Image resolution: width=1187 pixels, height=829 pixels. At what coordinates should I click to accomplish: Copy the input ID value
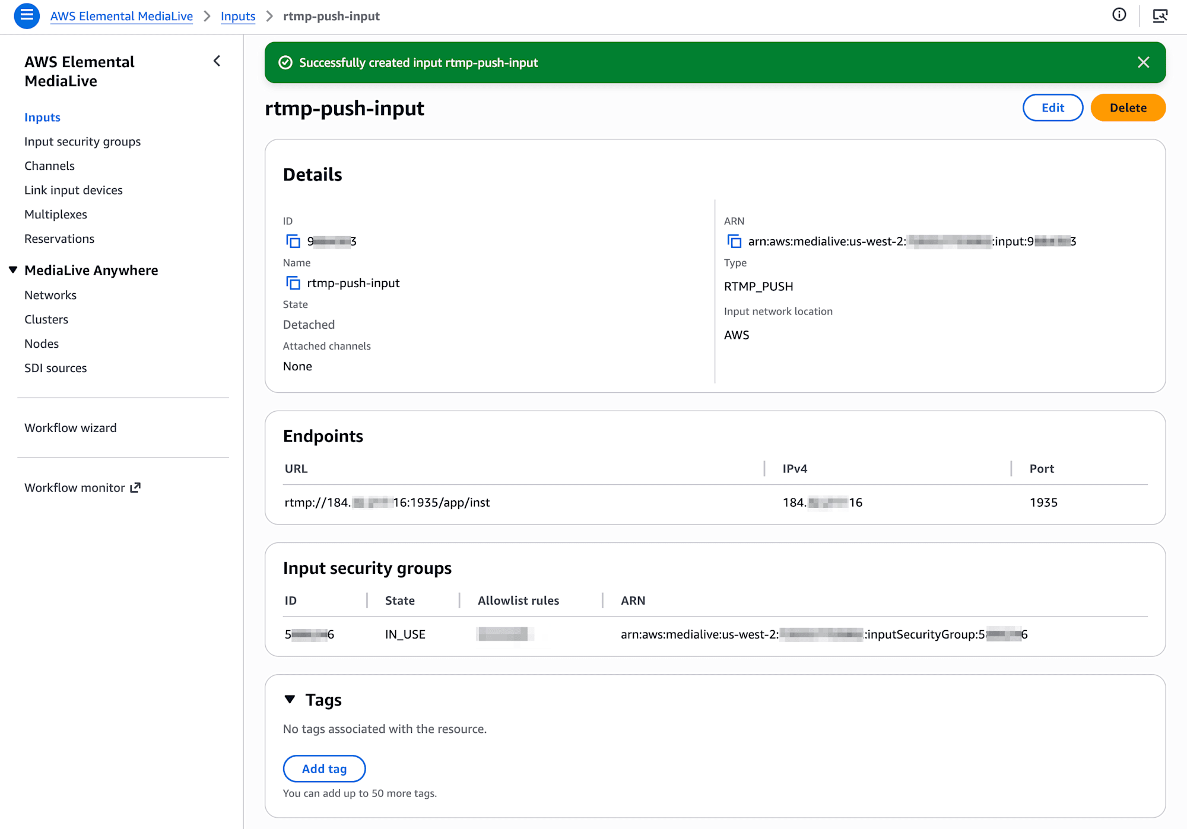(293, 241)
